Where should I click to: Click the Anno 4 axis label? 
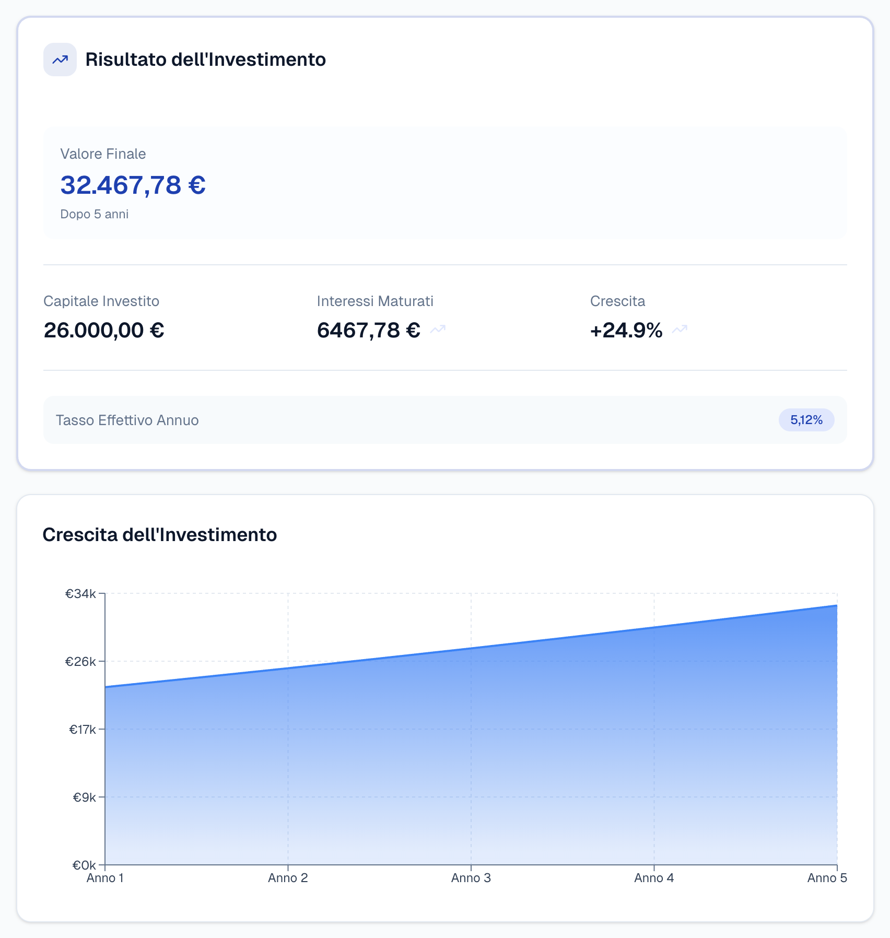click(x=654, y=878)
